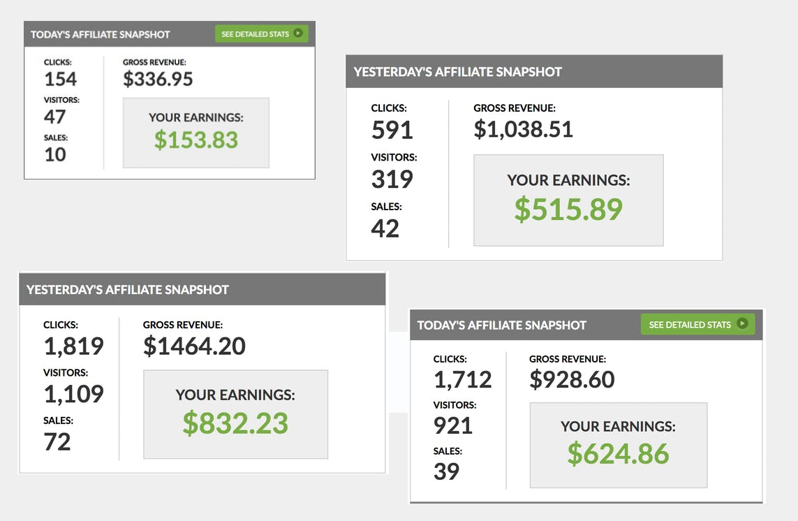Click play arrow icon in the $928.60 revenue panel header
Image resolution: width=798 pixels, height=521 pixels.
coord(743,324)
